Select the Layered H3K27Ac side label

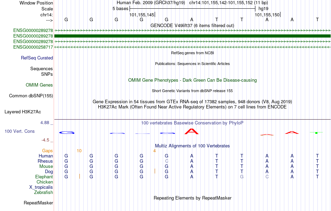[23, 112]
